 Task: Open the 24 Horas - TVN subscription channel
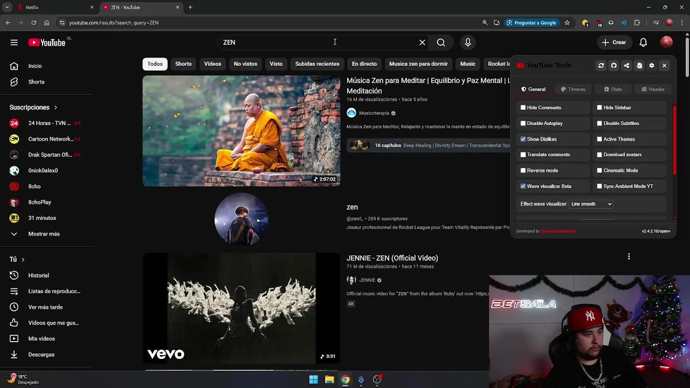(46, 123)
